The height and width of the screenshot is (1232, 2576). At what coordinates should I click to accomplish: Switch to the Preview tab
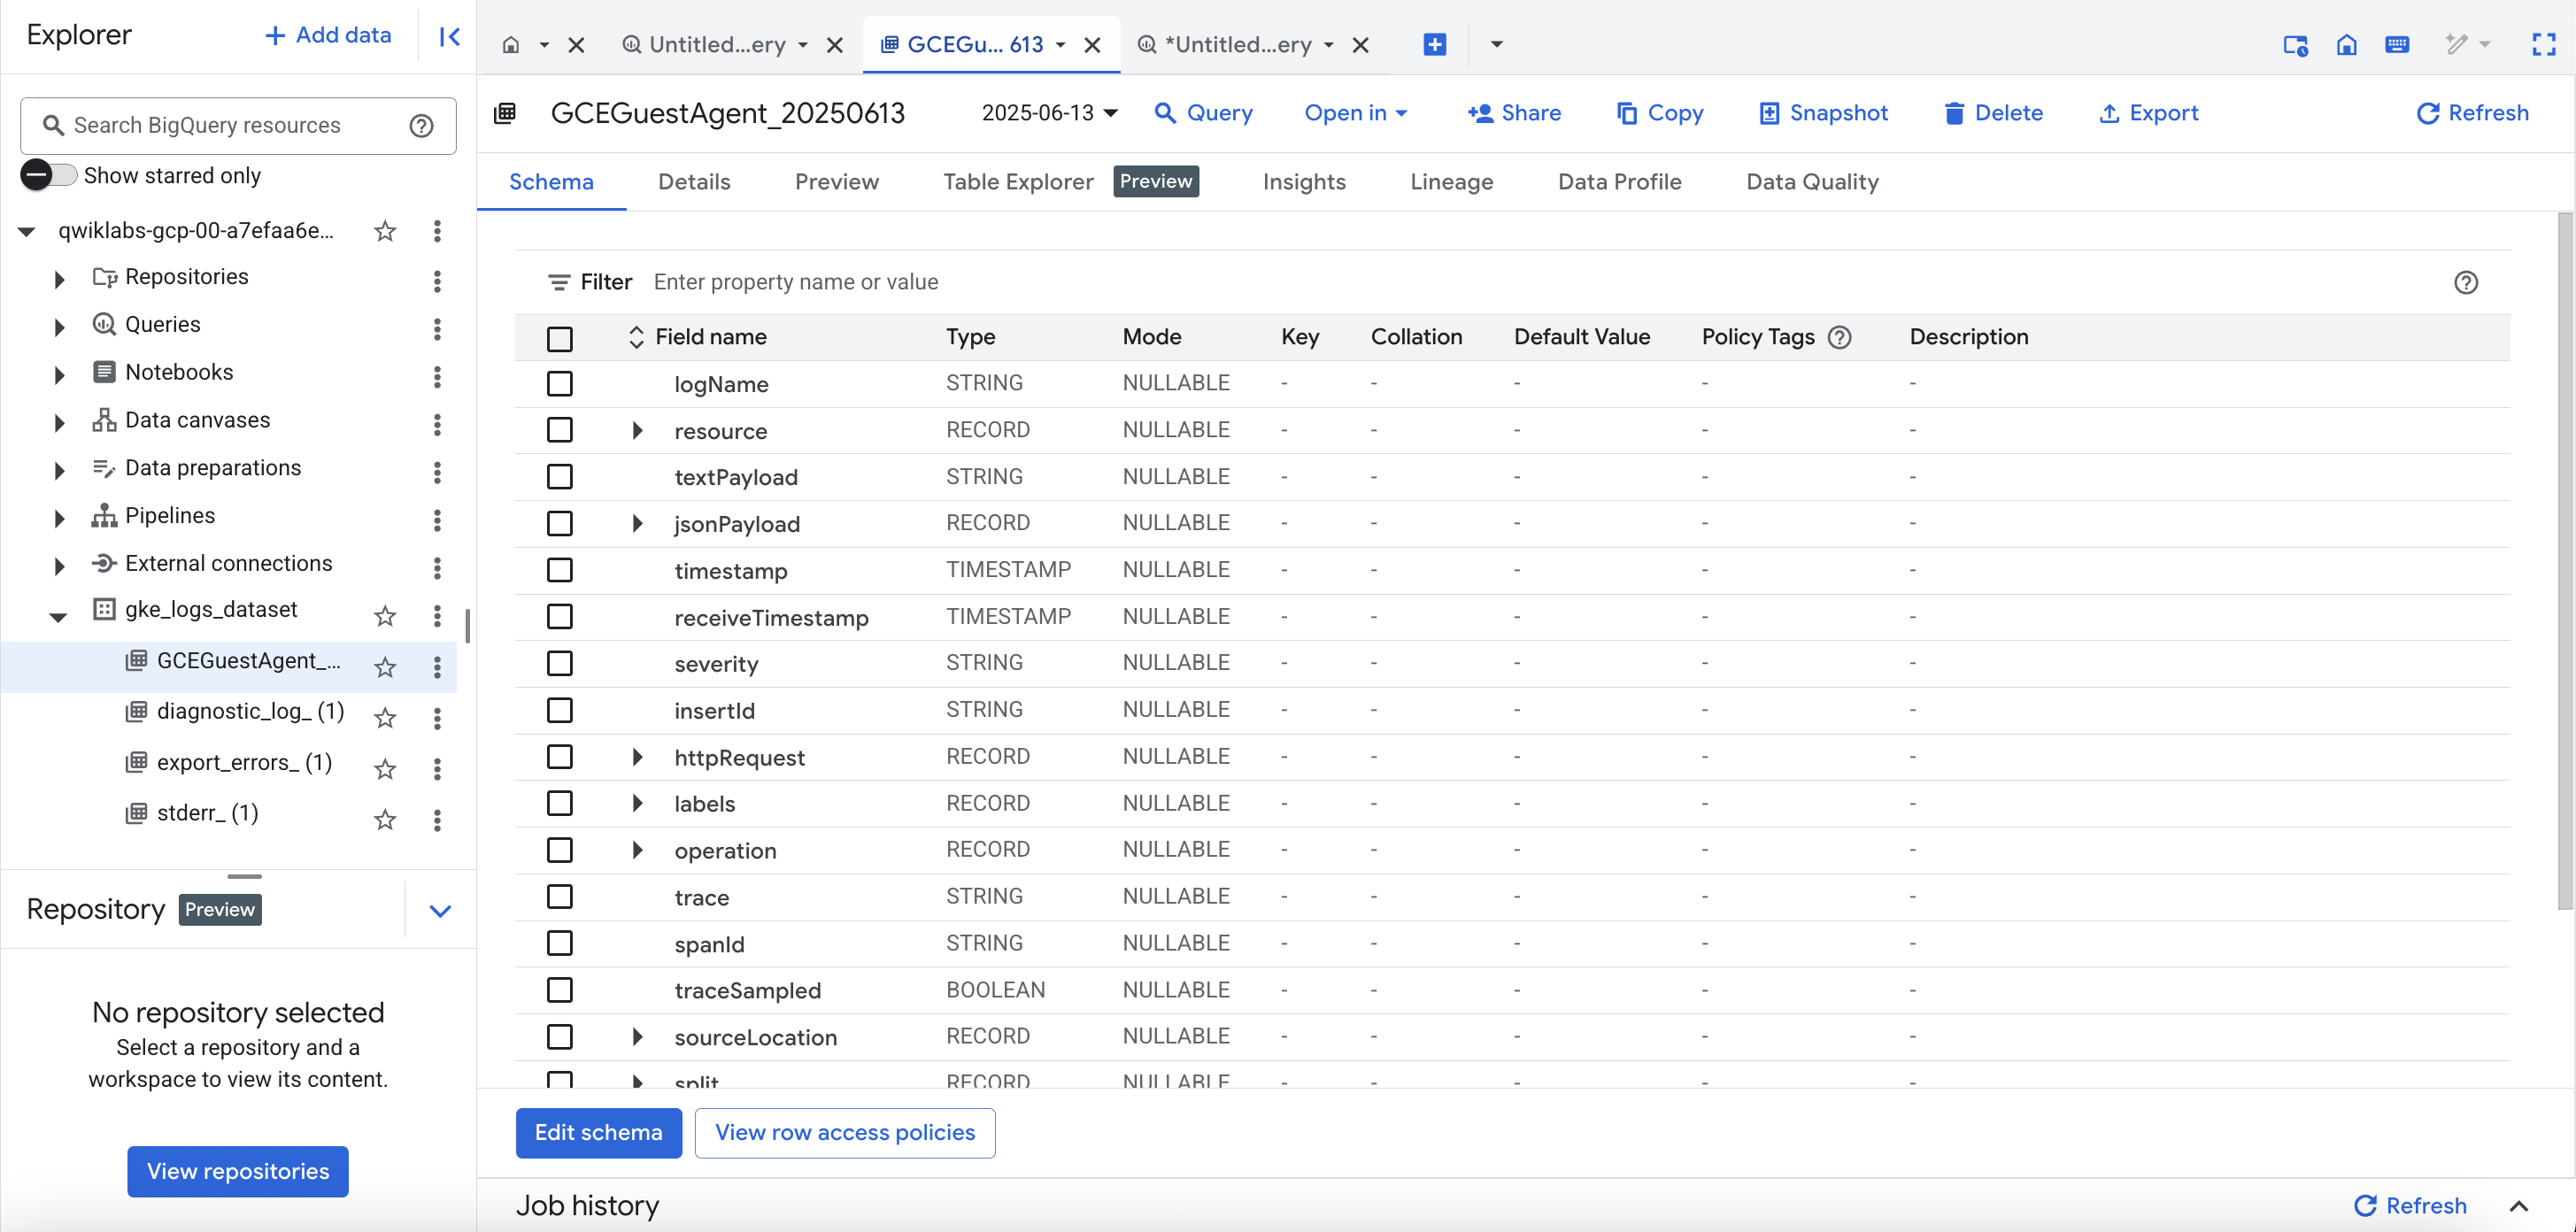point(836,182)
